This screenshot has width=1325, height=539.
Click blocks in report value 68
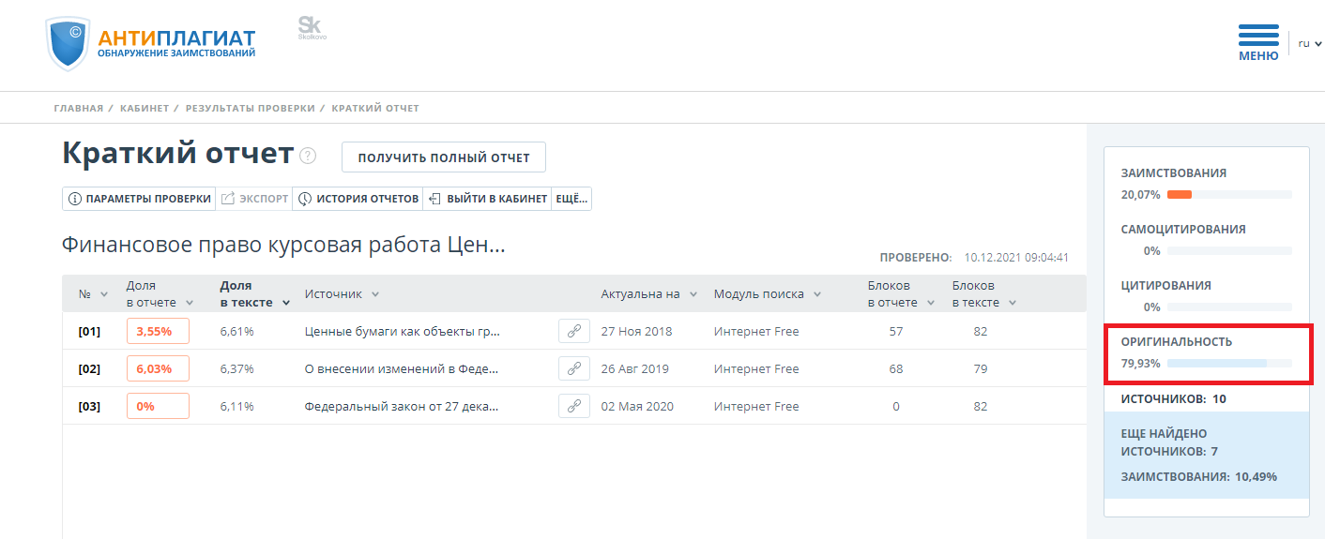pyautogui.click(x=896, y=369)
